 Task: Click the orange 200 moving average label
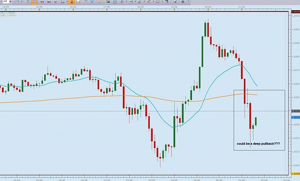(8, 15)
